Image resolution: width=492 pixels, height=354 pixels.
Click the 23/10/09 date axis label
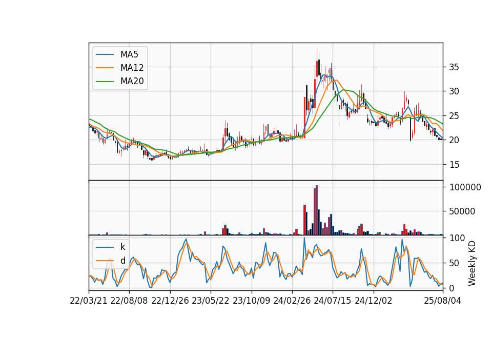click(251, 301)
